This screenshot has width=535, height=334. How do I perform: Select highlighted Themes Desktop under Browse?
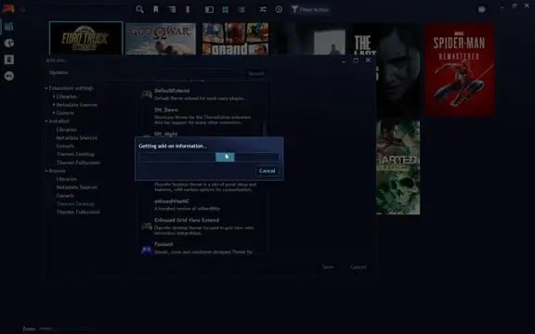75,204
